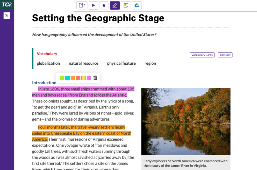Click the vocabulary term 'globalization'
This screenshot has height=170, width=257.
[48, 63]
